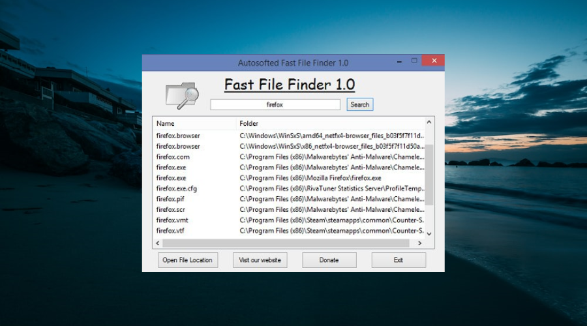Select the firefox.exe.cfg row
Viewport: 587px width, 326px height.
[289, 188]
